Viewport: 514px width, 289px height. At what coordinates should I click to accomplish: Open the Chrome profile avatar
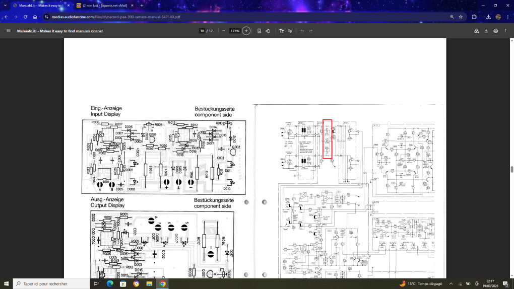pyautogui.click(x=498, y=17)
